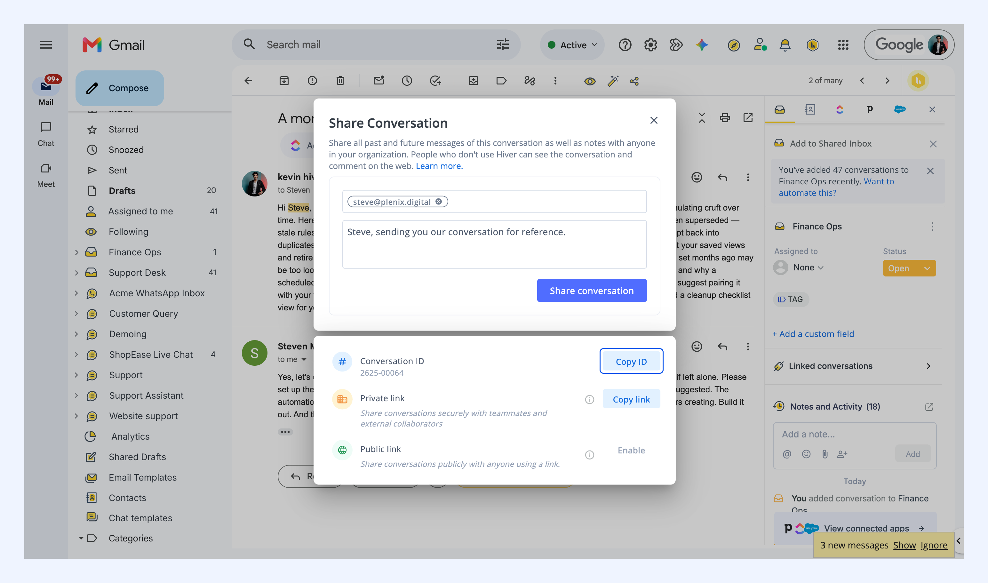Click the TAG button

(x=791, y=299)
